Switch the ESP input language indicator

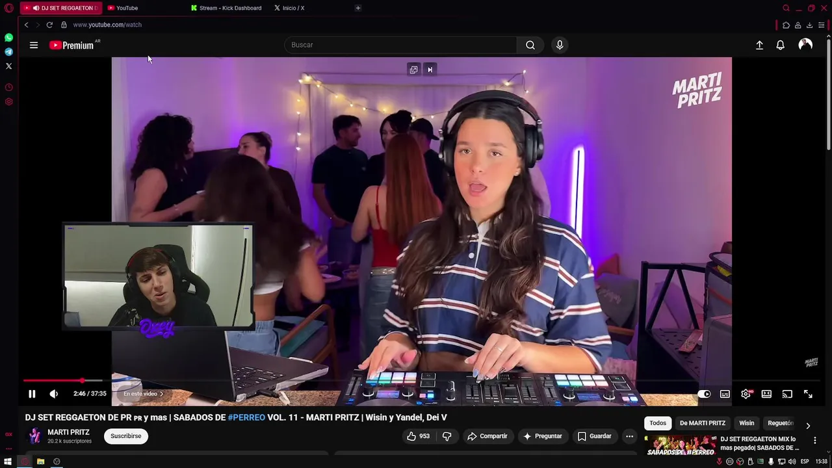pos(805,461)
